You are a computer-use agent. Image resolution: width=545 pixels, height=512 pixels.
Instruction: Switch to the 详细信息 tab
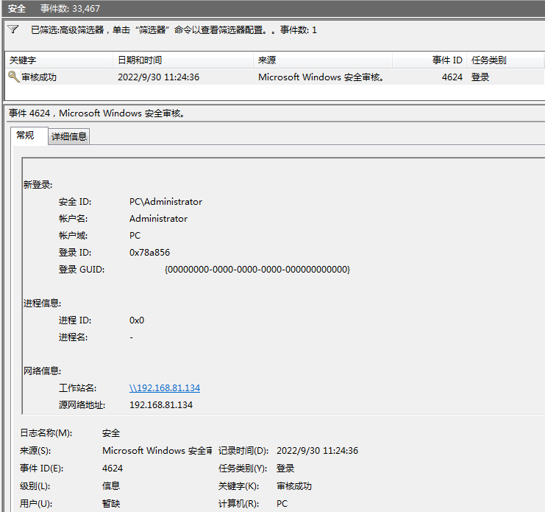click(x=69, y=136)
